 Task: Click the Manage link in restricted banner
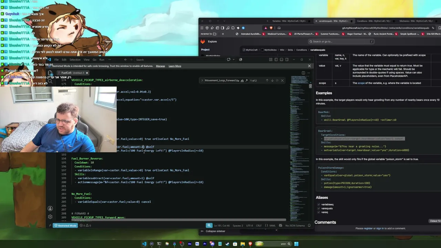point(160,66)
